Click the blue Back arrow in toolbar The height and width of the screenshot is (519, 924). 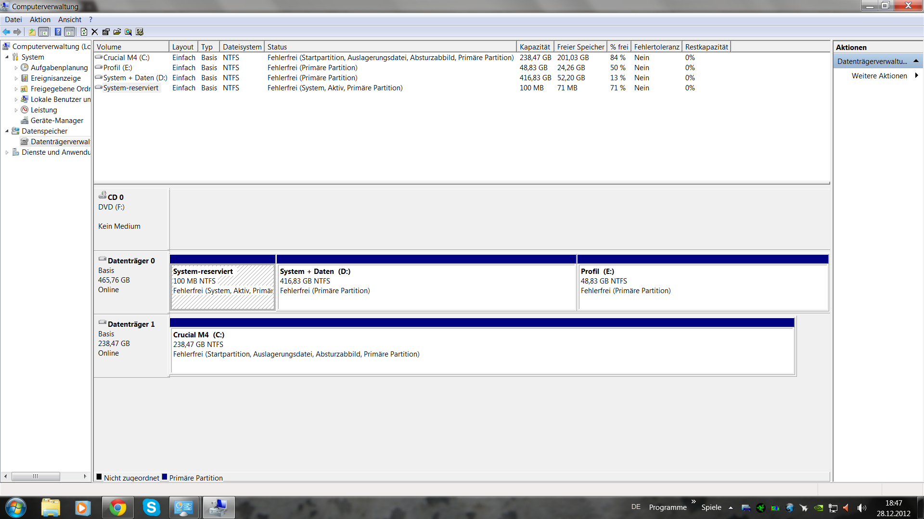point(6,32)
